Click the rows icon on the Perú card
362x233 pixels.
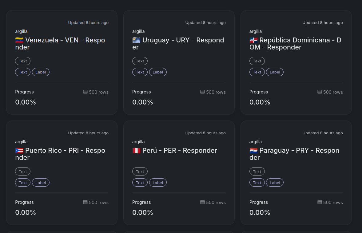coord(202,202)
